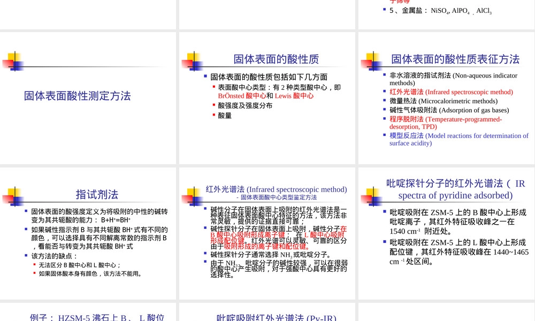Image resolution: width=535 pixels, height=321 pixels.
Task: Click the bullet 碱性探针分子通常选择 NH3 或吡啶分子
Action: click(271, 255)
